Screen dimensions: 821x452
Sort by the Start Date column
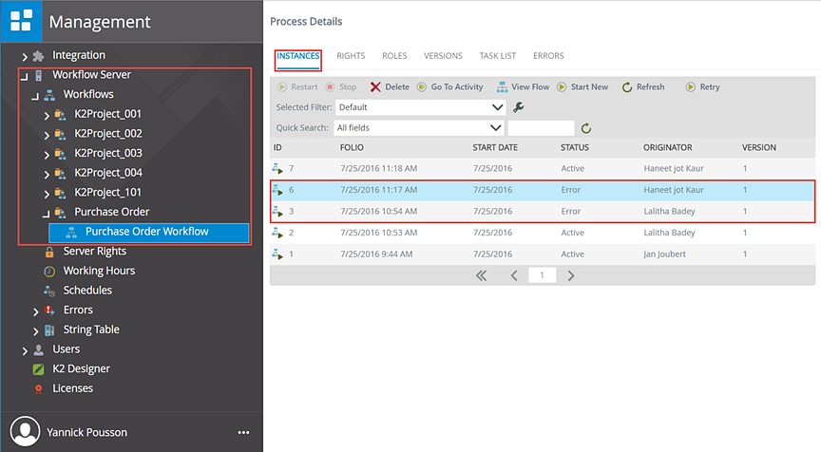click(x=495, y=147)
